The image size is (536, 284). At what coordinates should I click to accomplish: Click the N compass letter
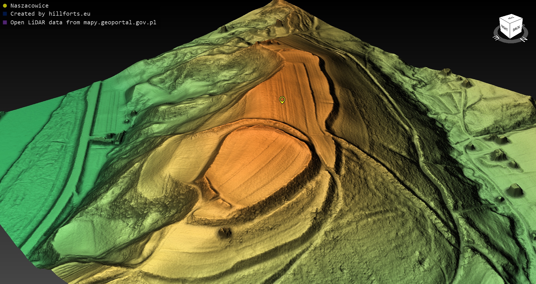(523, 39)
